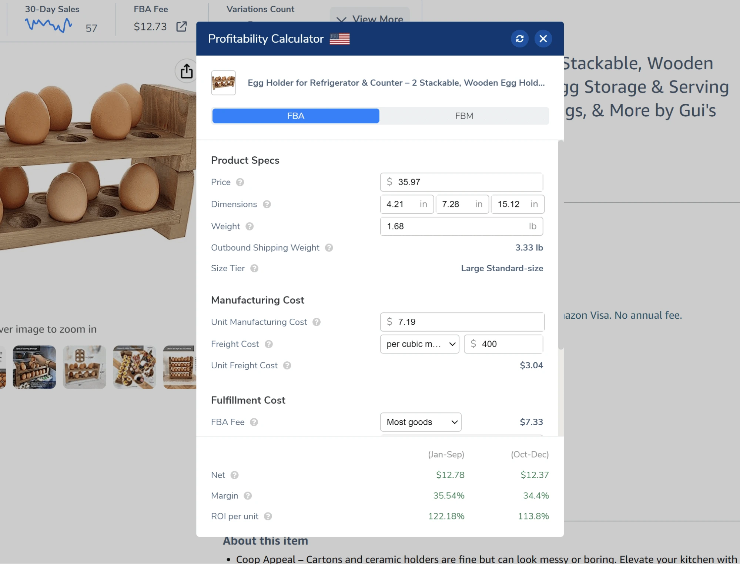Select the food platter thumbnail
Viewport: 740px width, 564px height.
point(134,367)
